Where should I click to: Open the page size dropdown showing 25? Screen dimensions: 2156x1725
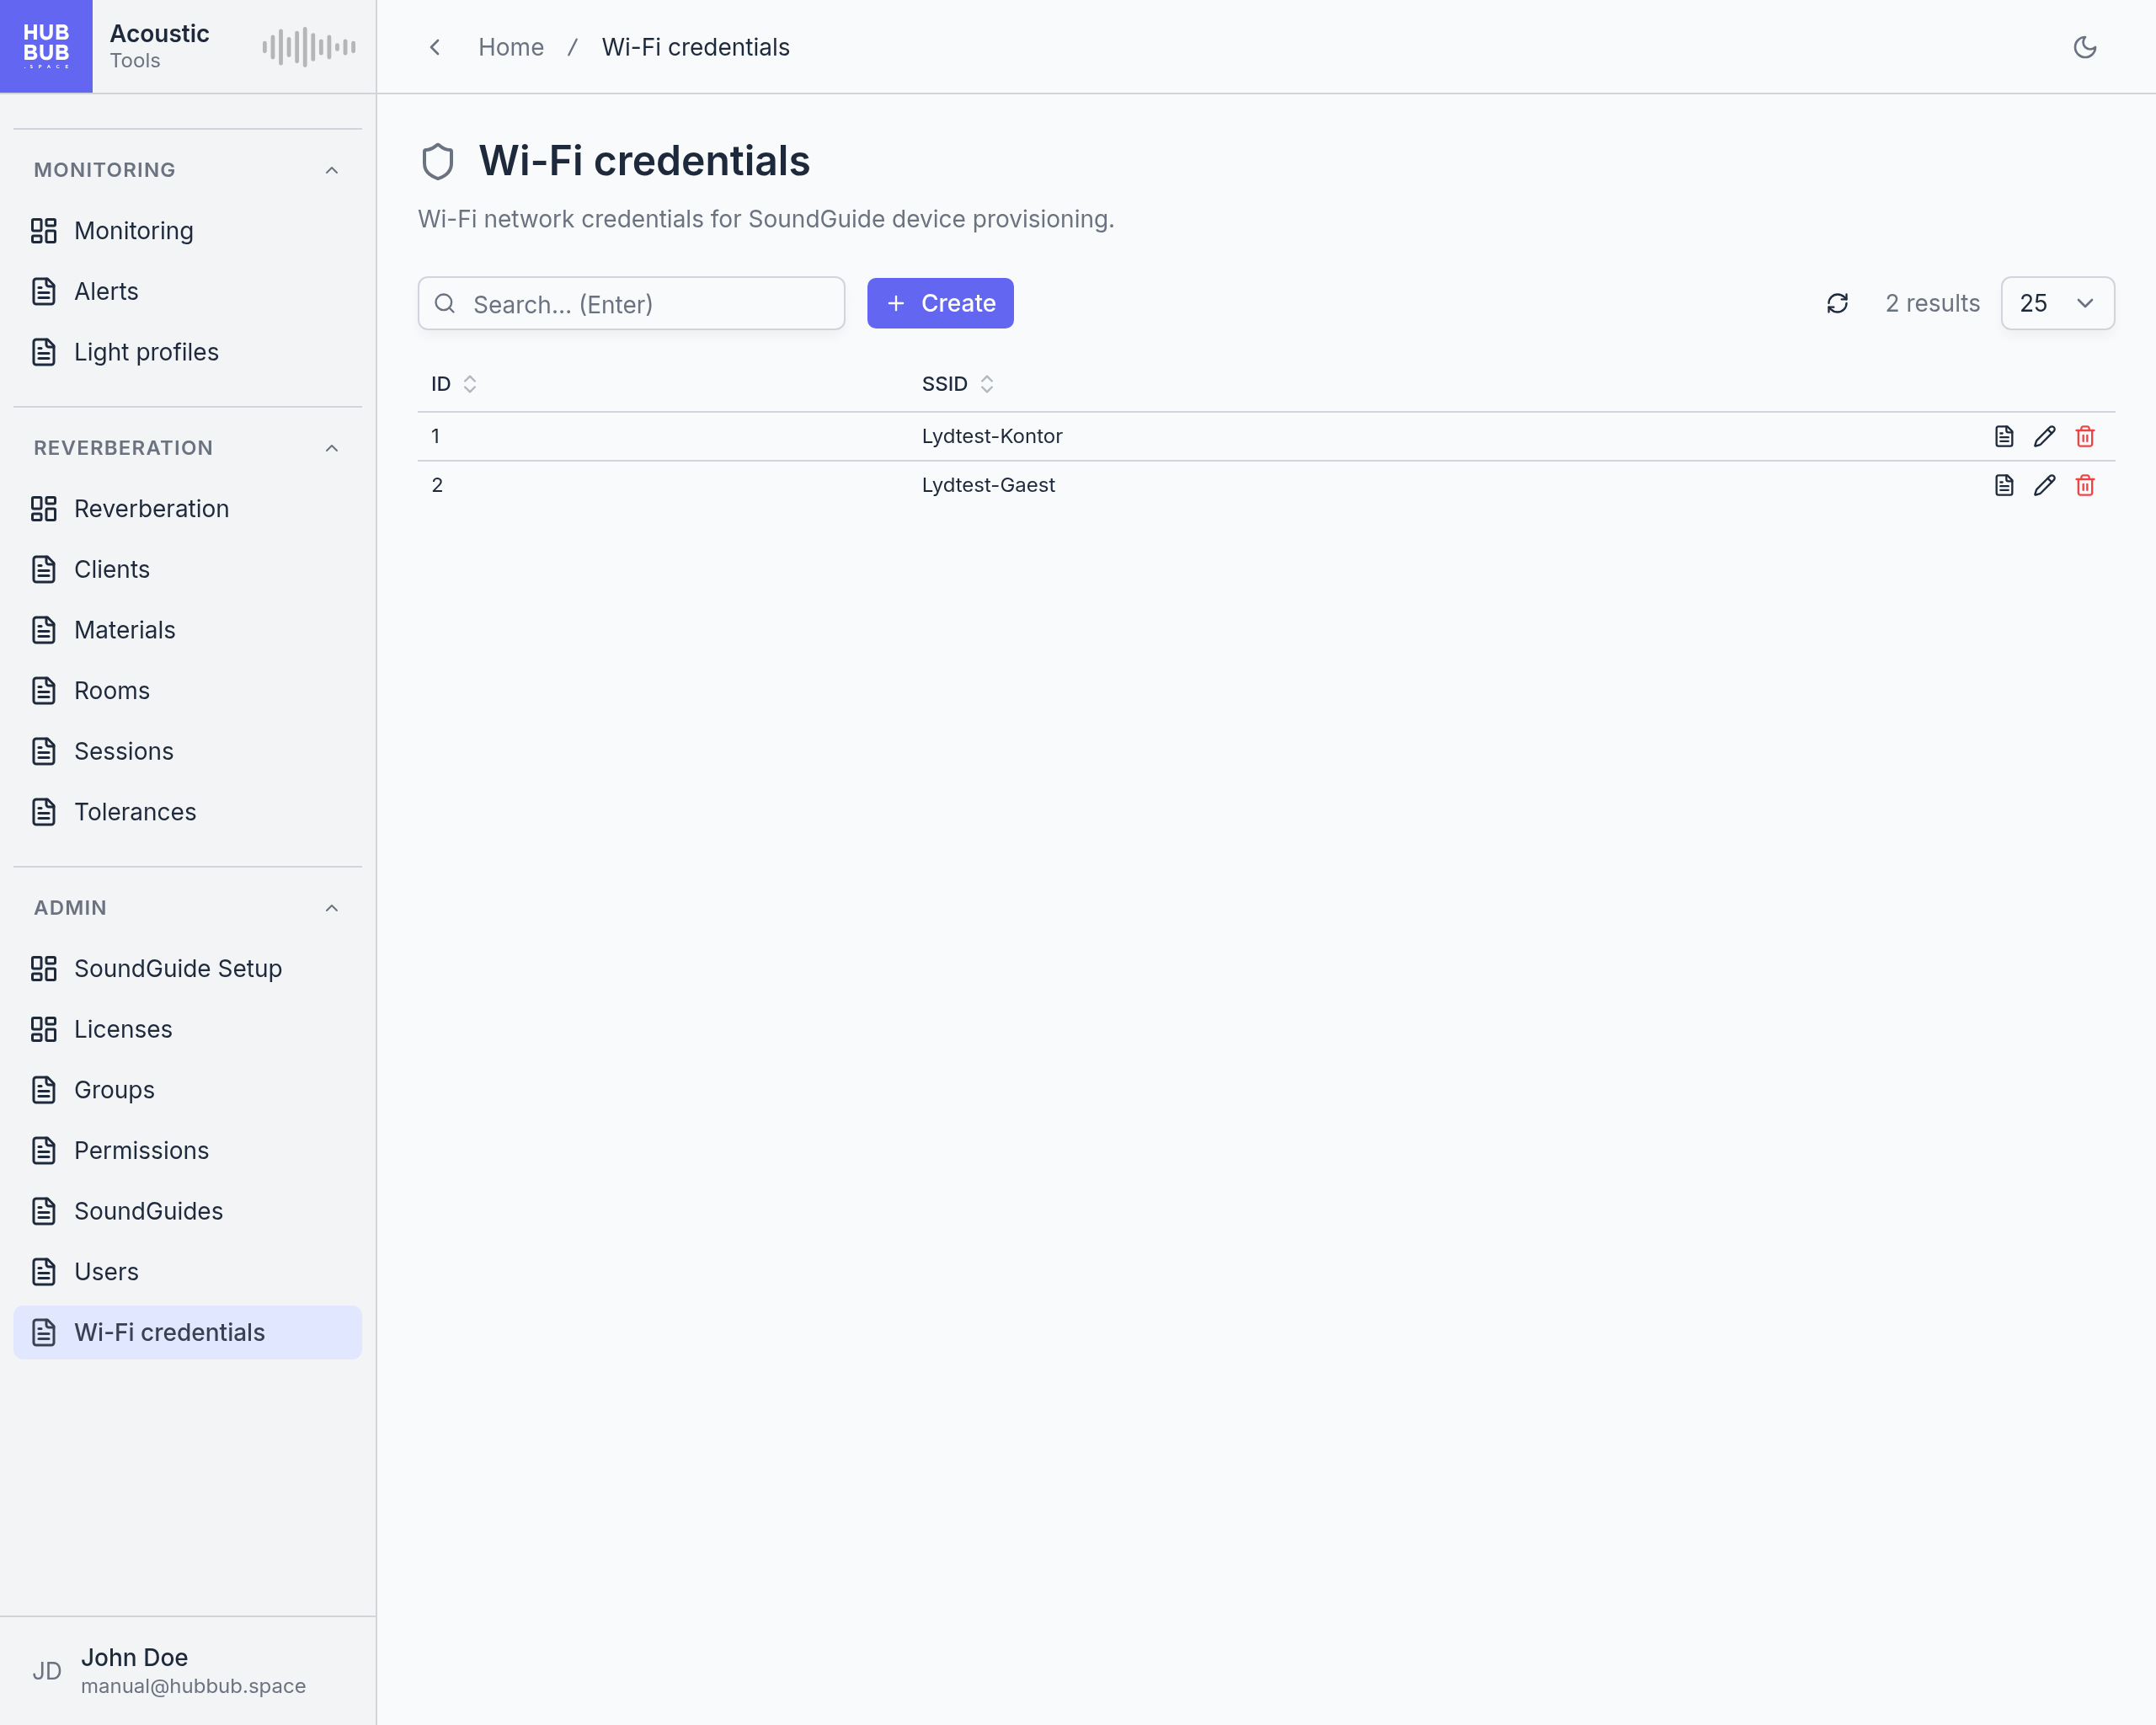2057,303
